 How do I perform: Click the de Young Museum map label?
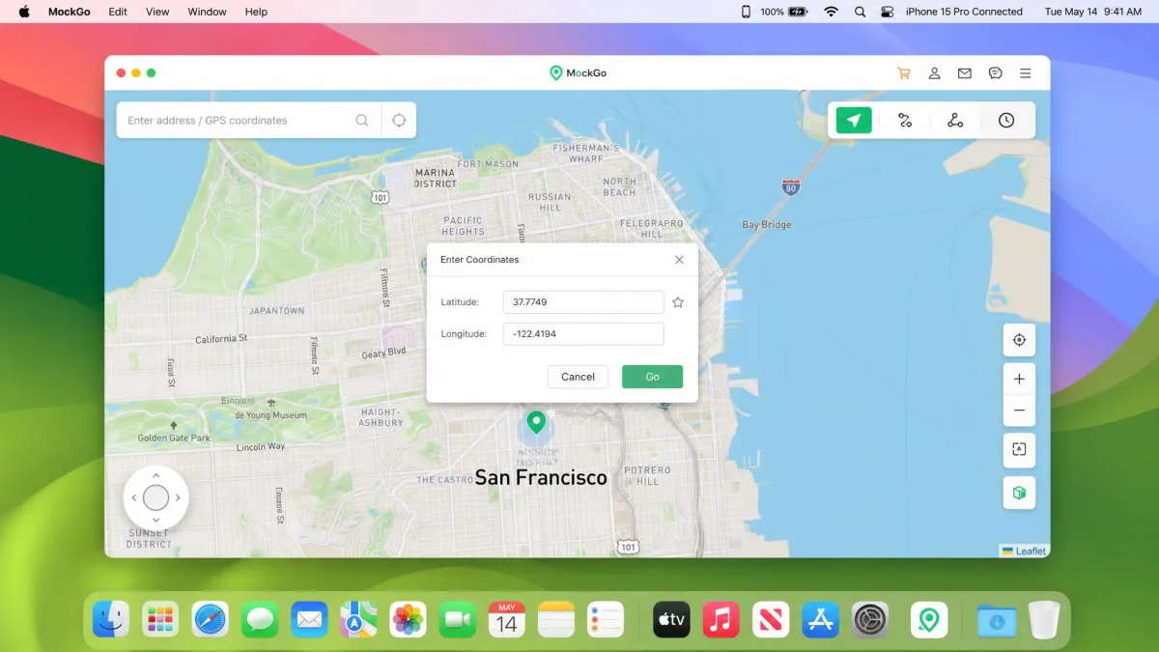(x=269, y=415)
